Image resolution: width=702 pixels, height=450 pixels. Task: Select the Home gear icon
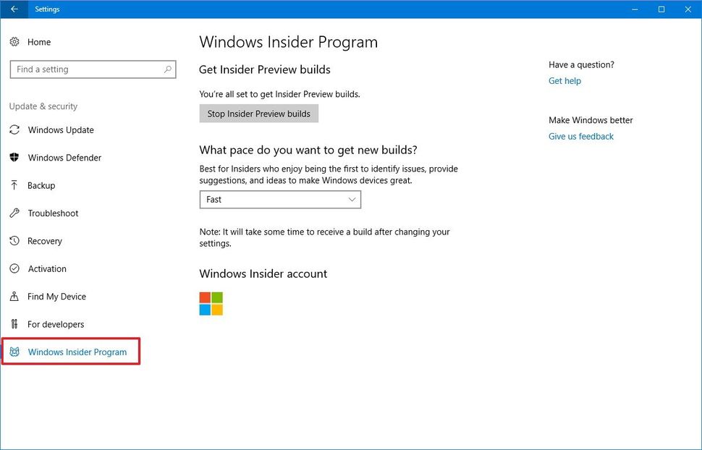click(15, 42)
